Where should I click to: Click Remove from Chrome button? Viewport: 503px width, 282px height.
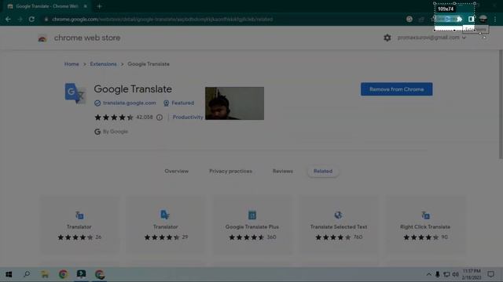396,89
